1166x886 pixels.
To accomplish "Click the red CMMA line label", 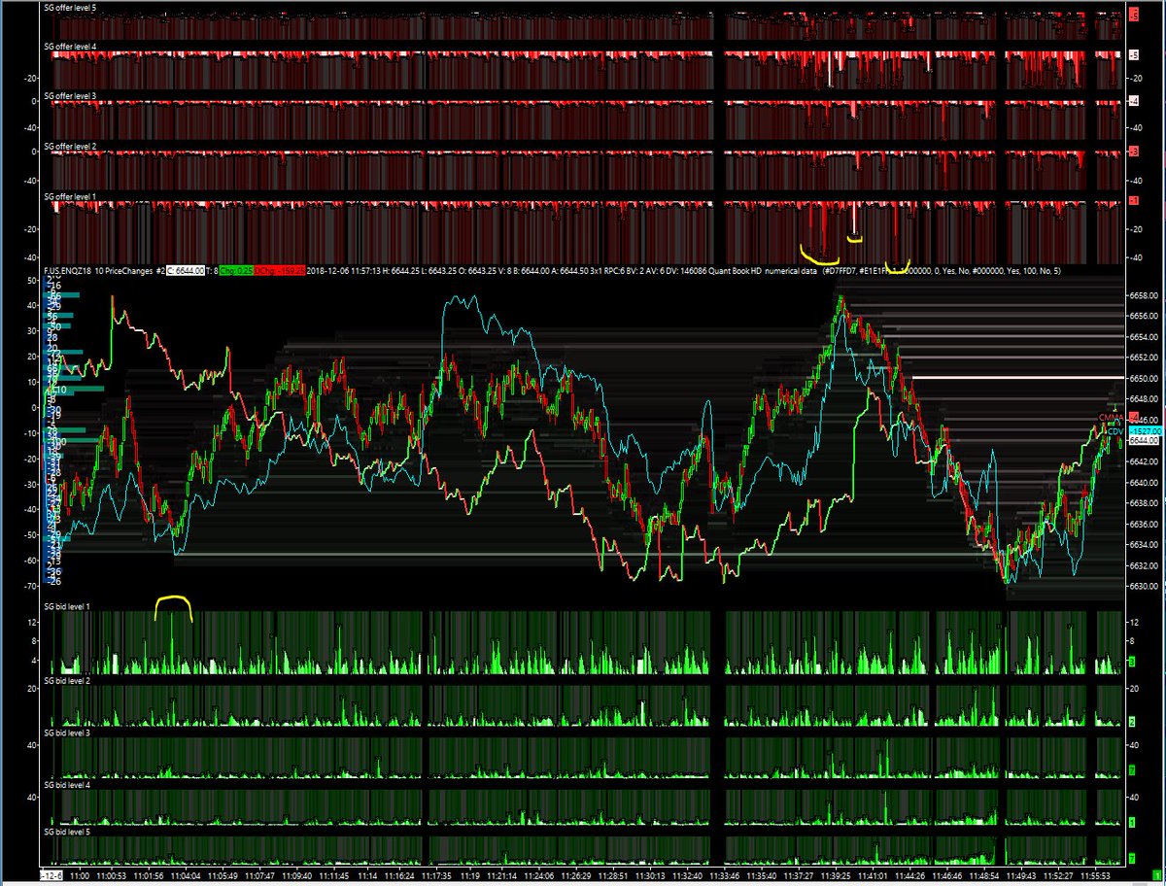I will click(1111, 418).
